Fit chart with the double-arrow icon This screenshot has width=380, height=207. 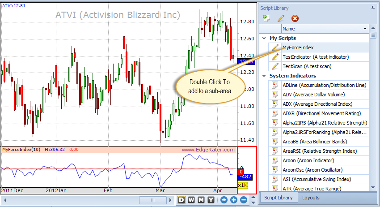click(x=224, y=200)
